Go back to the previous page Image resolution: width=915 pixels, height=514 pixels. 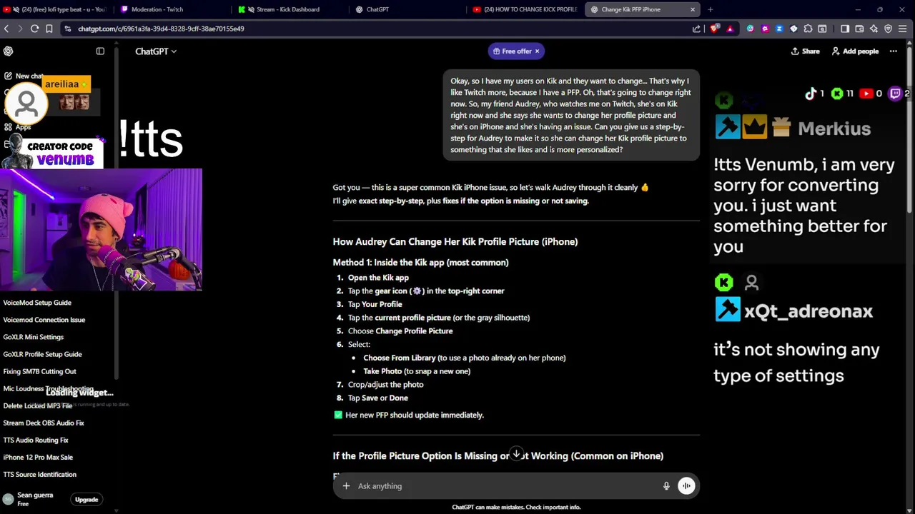pyautogui.click(x=6, y=29)
